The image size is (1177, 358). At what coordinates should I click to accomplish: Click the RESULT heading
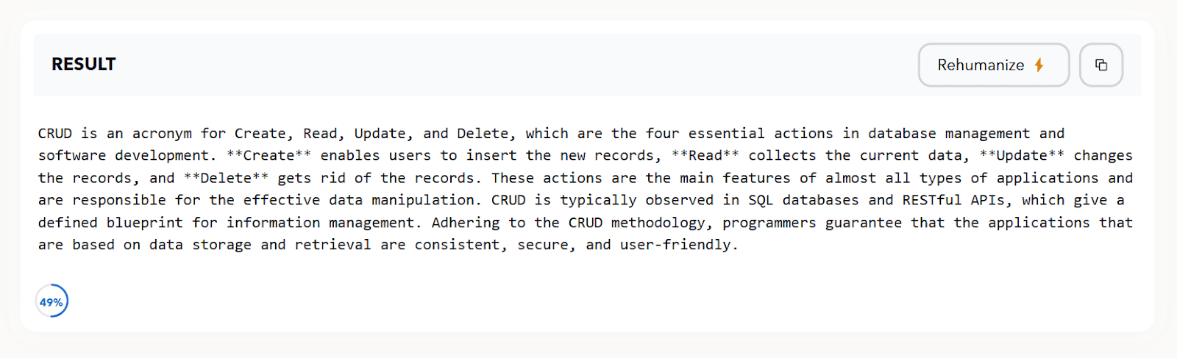coord(83,64)
